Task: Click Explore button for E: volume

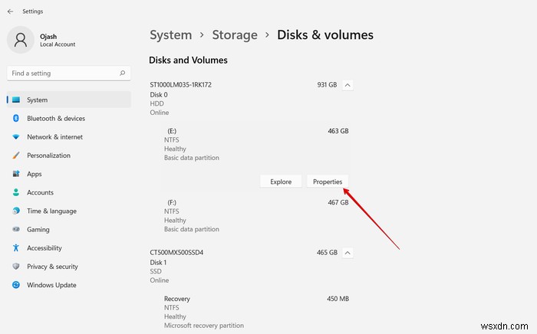Action: tap(281, 182)
